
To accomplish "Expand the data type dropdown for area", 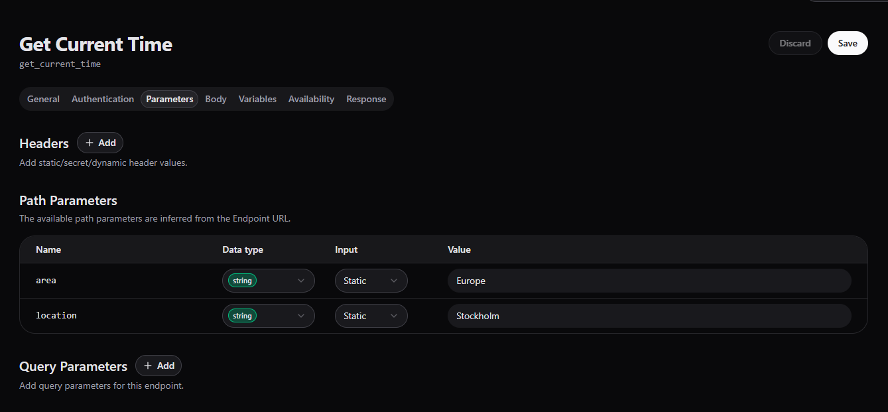I will tap(268, 281).
